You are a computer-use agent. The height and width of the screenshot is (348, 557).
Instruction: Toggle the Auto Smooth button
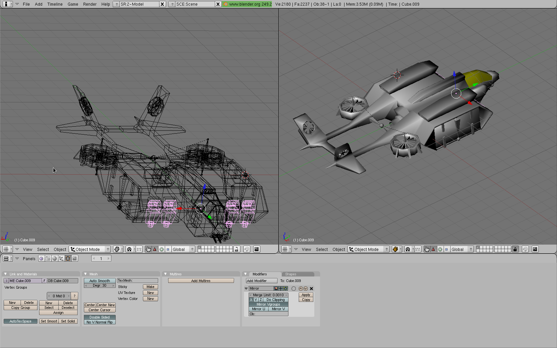pos(99,281)
